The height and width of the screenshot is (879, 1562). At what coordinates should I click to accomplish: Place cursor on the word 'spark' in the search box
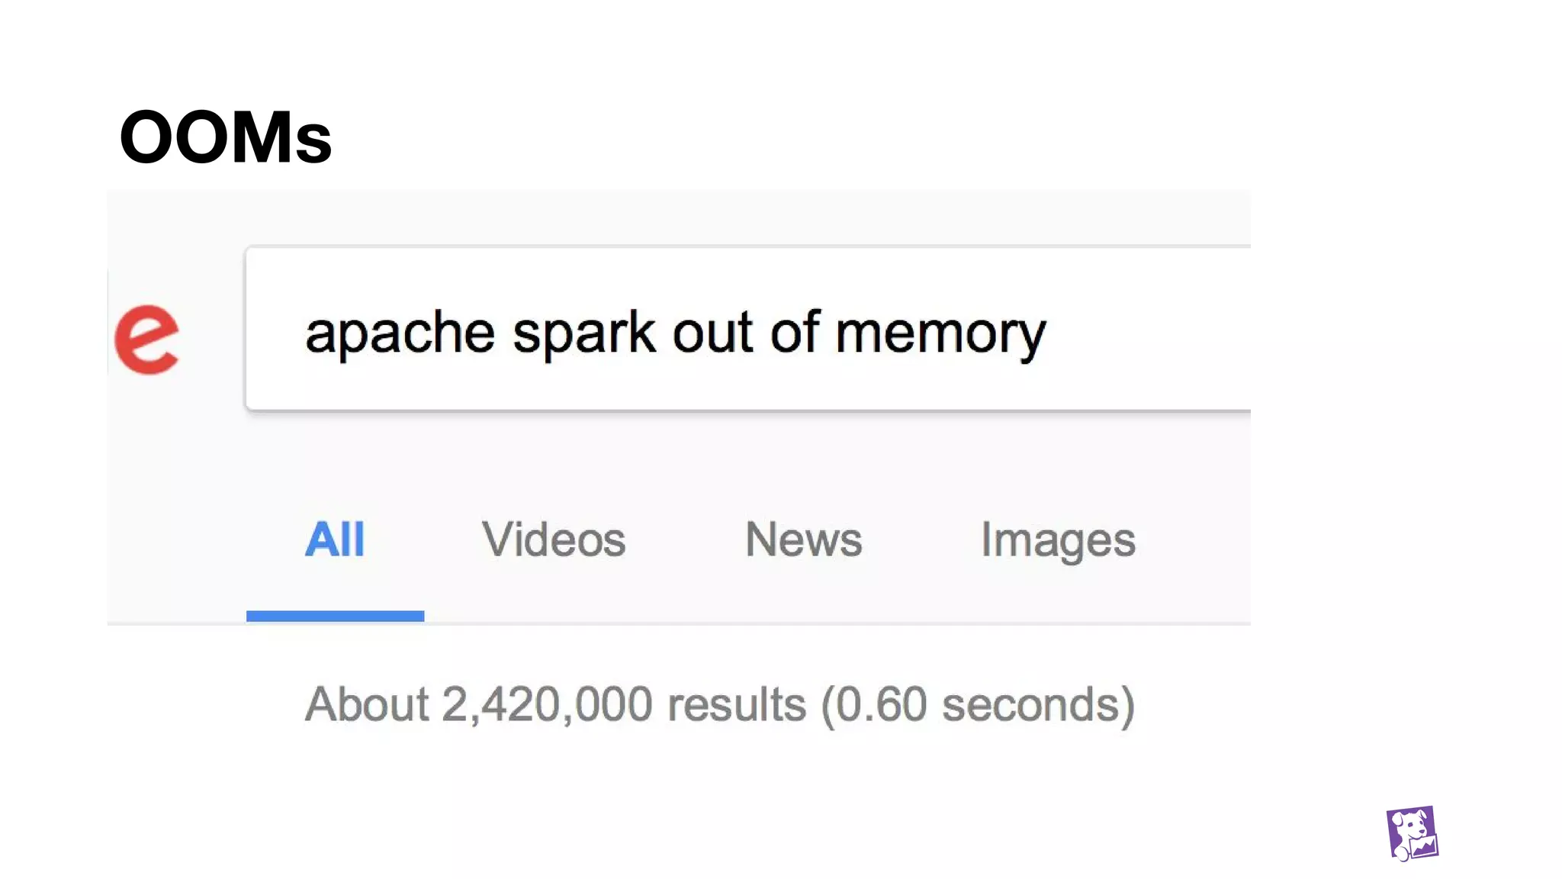[584, 333]
